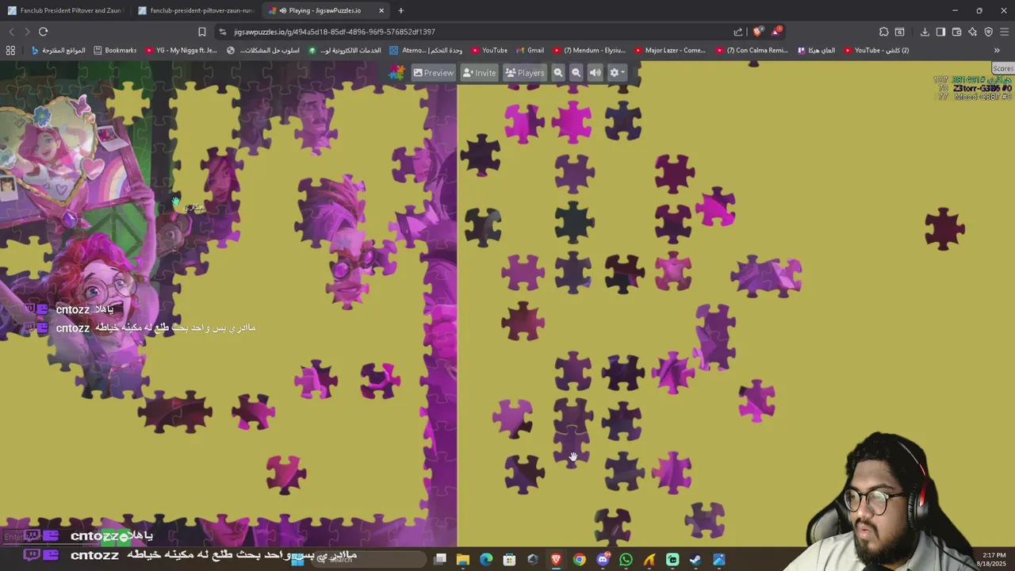1015x571 pixels.
Task: Open Microsoft Edge from the taskbar
Action: pos(486,559)
